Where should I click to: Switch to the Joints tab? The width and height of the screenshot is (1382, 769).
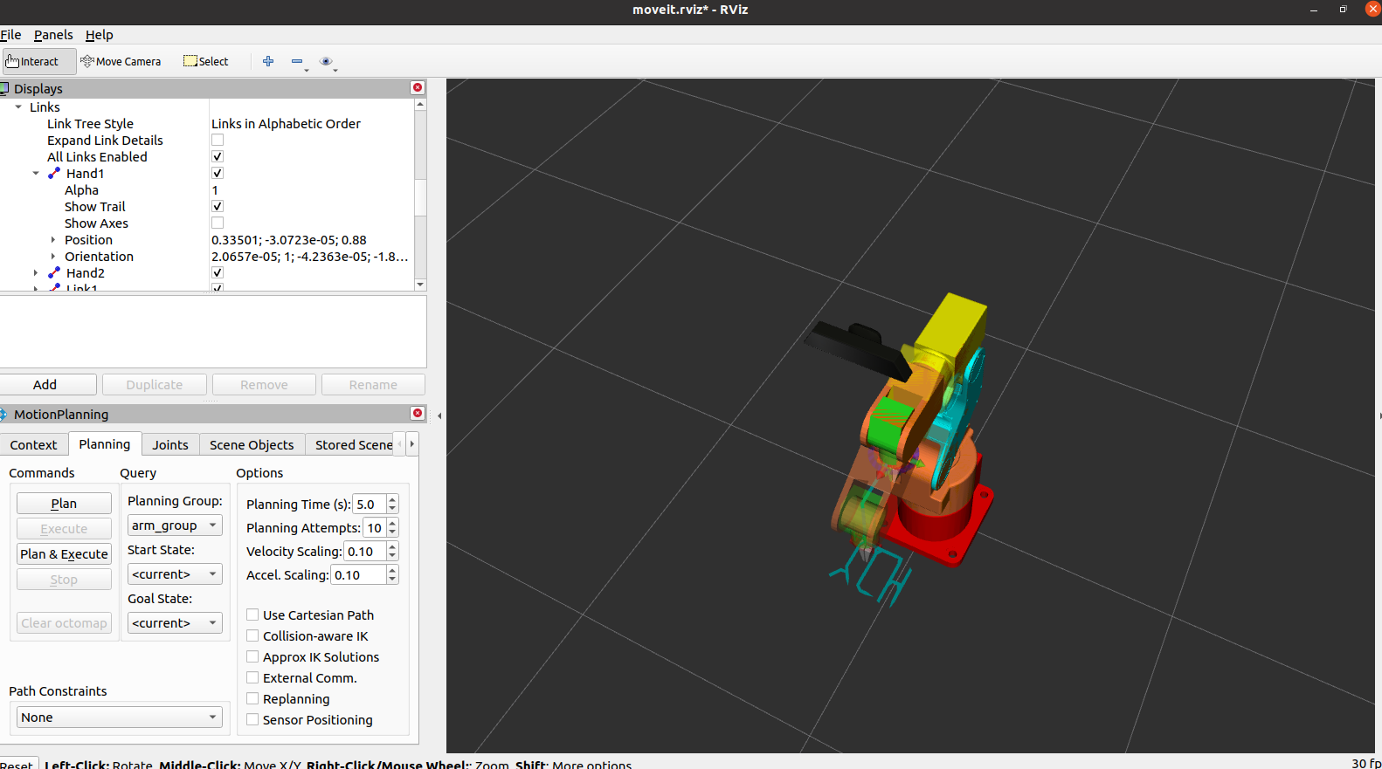(x=169, y=445)
